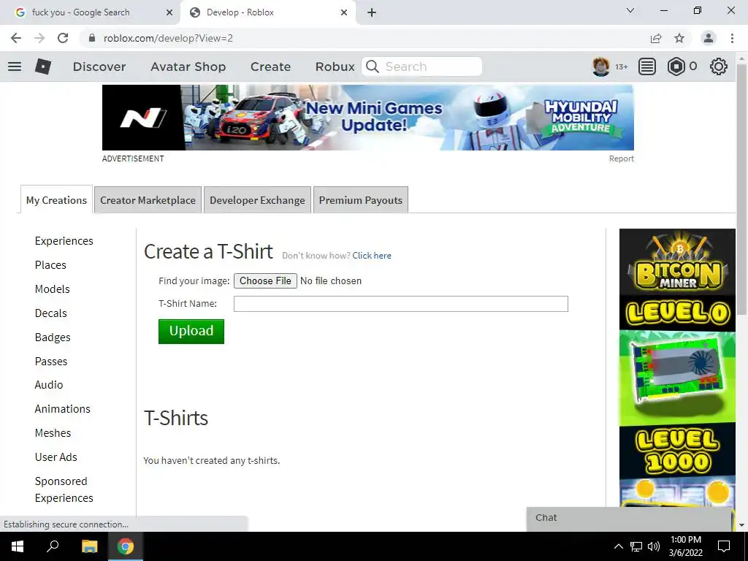Open Discover in the Roblox navbar
This screenshot has width=748, height=561.
[99, 66]
